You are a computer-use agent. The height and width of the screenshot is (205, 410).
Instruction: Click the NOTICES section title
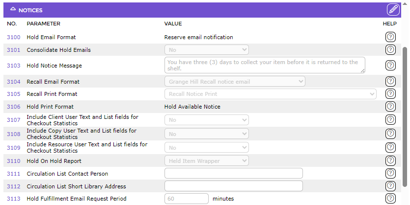pos(30,10)
